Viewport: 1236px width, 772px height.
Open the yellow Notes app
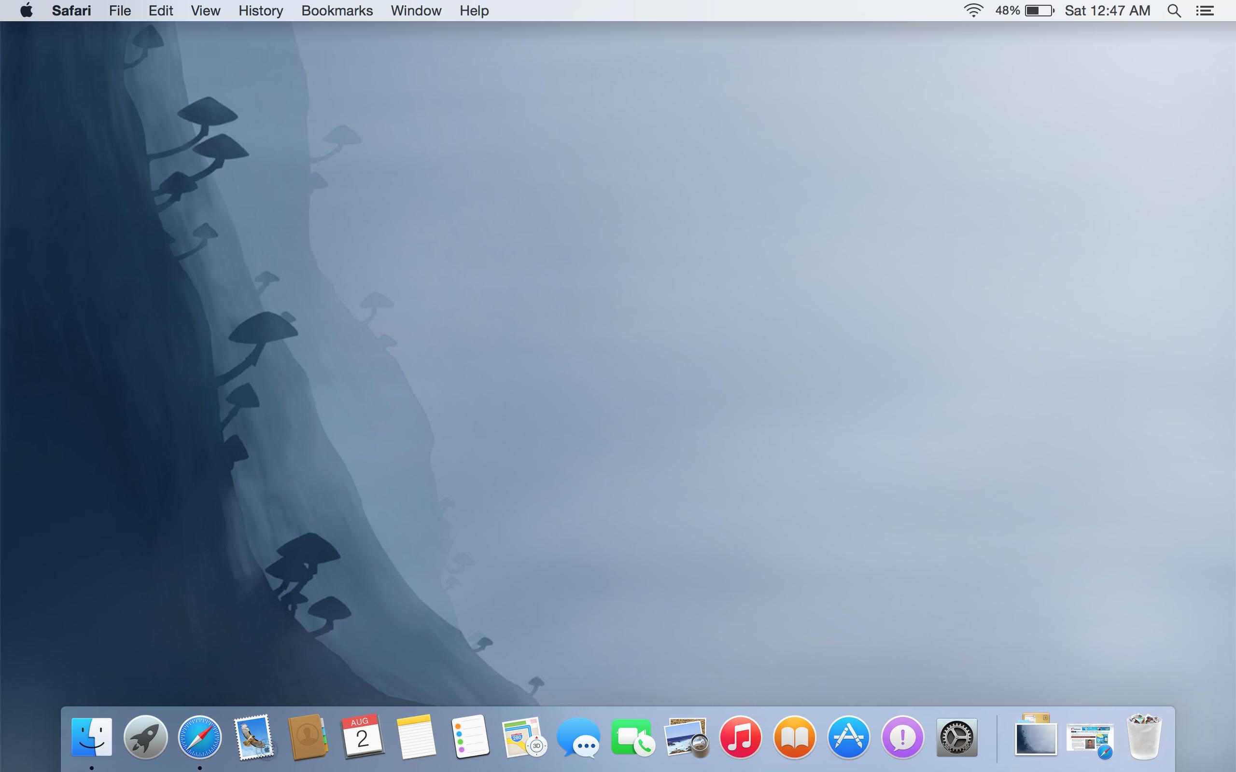pyautogui.click(x=416, y=737)
